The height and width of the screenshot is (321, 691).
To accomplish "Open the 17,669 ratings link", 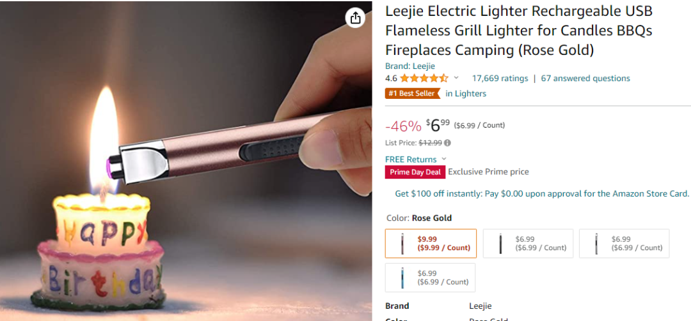I will click(x=500, y=78).
